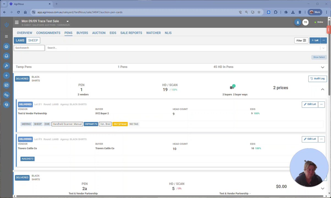Go to the OVERVIEW tab
Screen dimensions: 331x198
pyautogui.click(x=24, y=33)
